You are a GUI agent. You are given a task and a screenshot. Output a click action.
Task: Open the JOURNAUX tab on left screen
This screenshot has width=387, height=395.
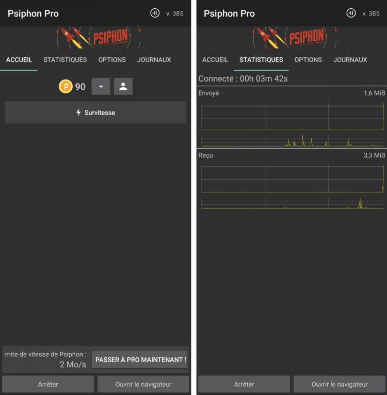tap(154, 60)
